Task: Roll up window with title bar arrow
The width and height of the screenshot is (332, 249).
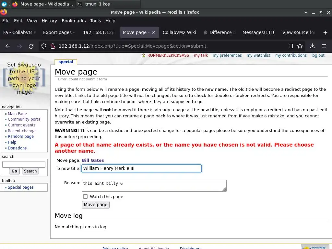Action: tap(306, 12)
